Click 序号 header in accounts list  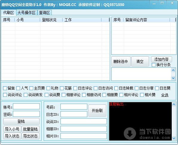(8, 20)
